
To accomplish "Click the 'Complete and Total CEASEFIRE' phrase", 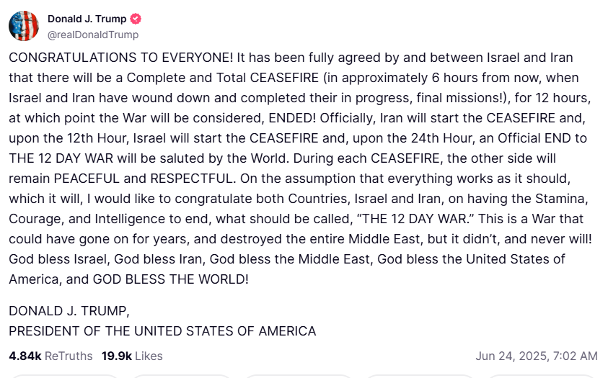I will (x=223, y=78).
